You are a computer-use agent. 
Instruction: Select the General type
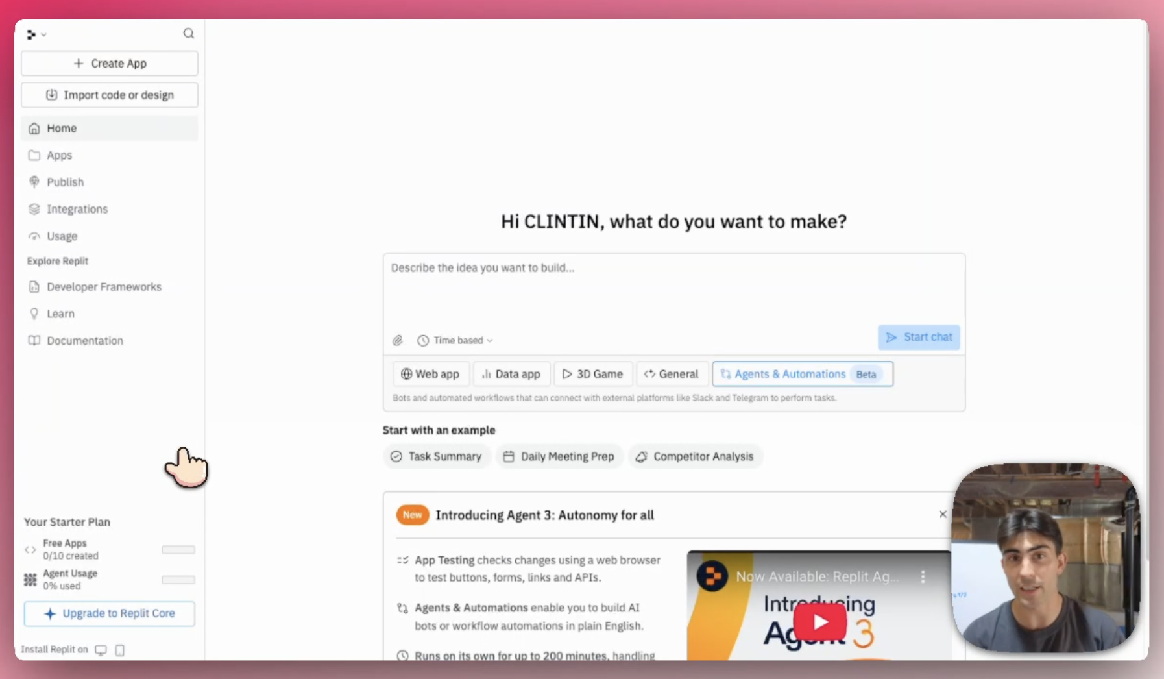672,374
